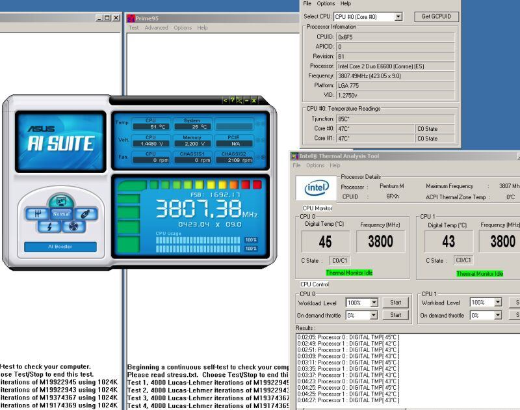Click the AI Booster label bar
This screenshot has width=520, height=410.
tap(60, 247)
